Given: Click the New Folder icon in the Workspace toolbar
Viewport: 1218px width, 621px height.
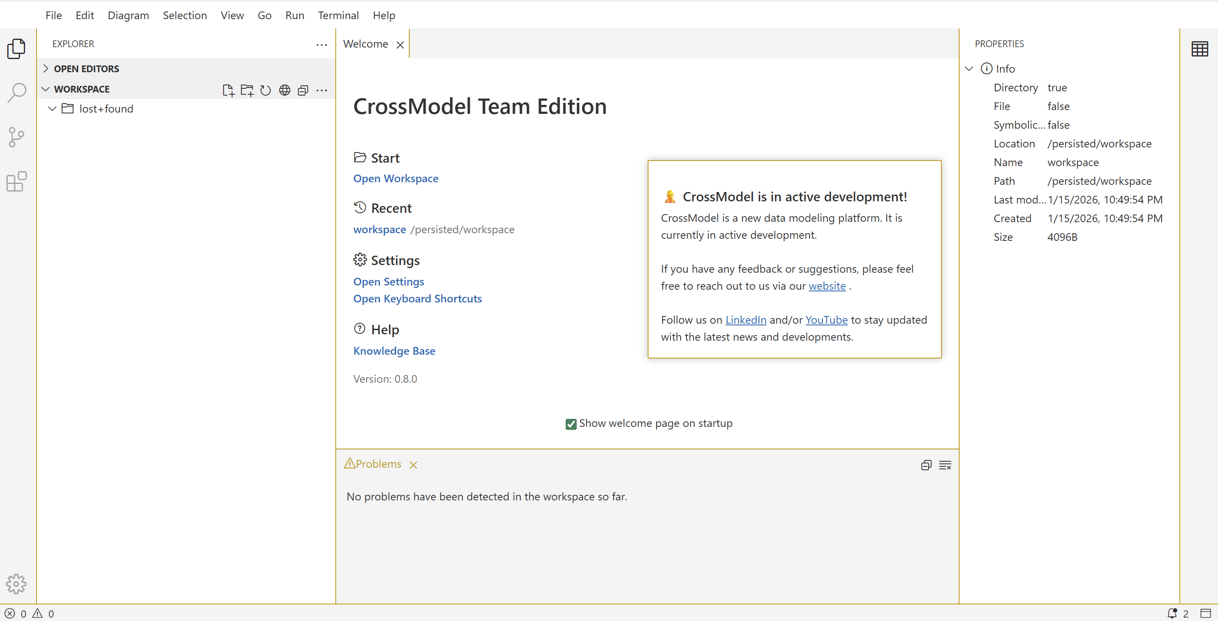Looking at the screenshot, I should tap(247, 90).
